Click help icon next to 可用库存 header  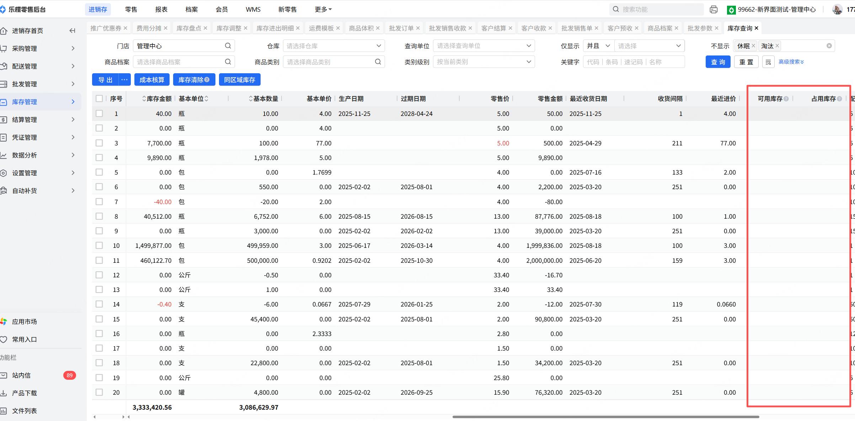coord(786,99)
